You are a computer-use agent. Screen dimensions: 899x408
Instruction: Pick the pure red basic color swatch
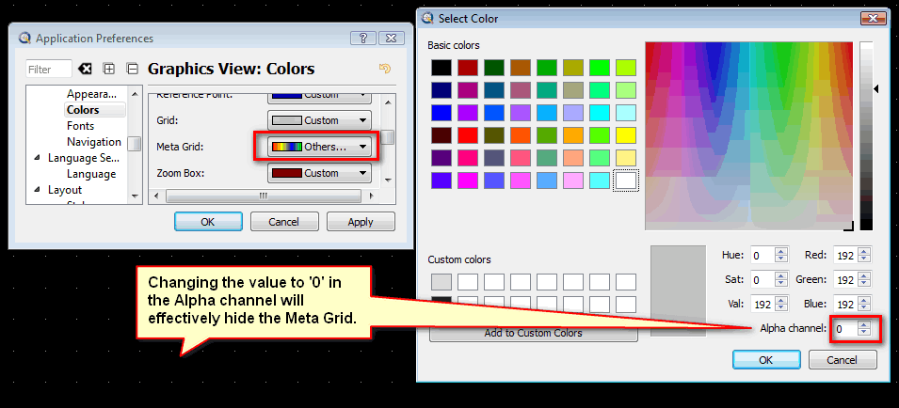tap(468, 135)
